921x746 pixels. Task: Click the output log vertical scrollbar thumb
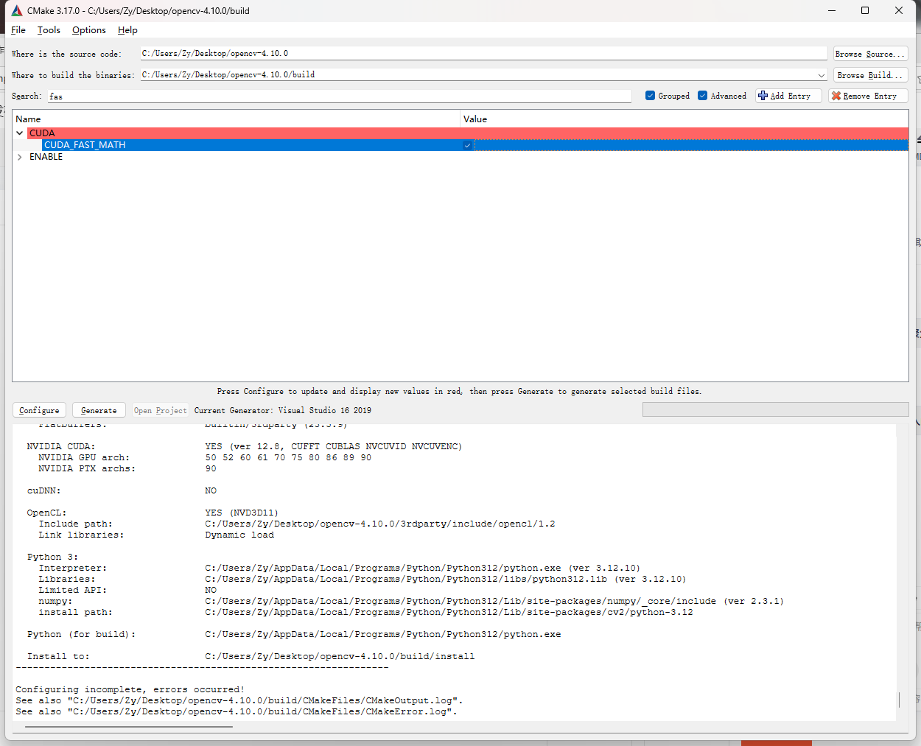click(x=899, y=700)
